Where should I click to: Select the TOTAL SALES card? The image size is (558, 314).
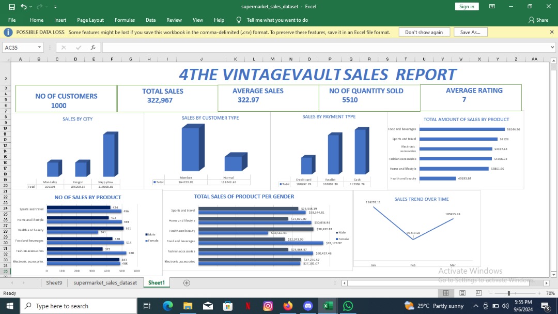click(x=167, y=99)
